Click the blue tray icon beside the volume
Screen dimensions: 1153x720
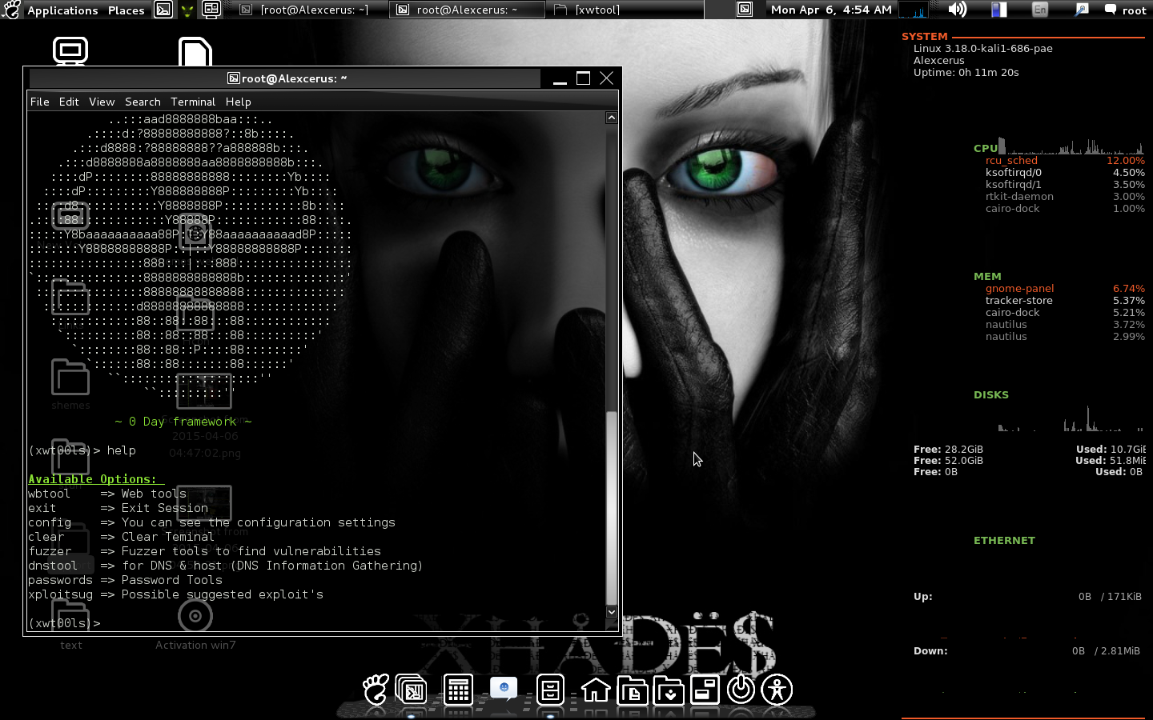(x=998, y=10)
